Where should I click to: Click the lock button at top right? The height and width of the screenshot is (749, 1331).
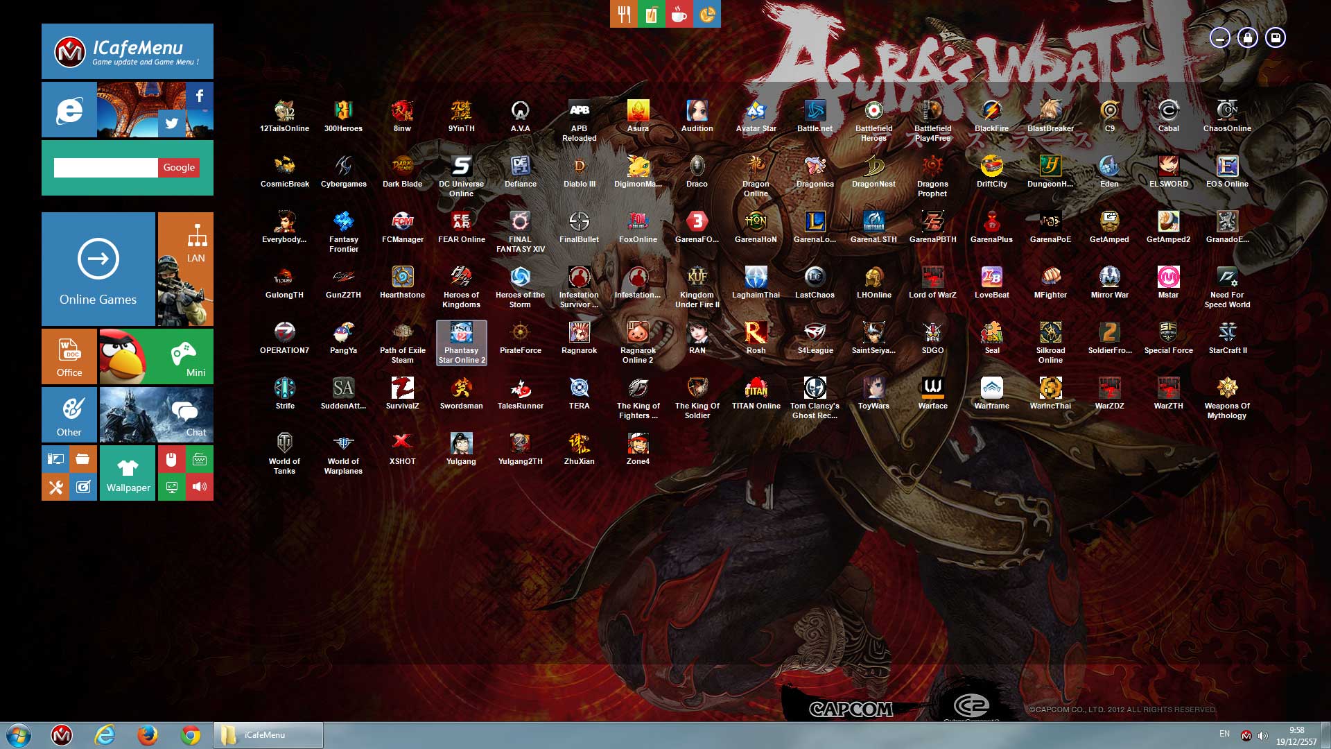1248,37
